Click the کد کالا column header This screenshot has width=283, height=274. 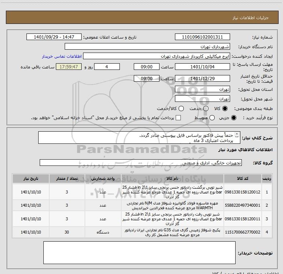[243, 179]
